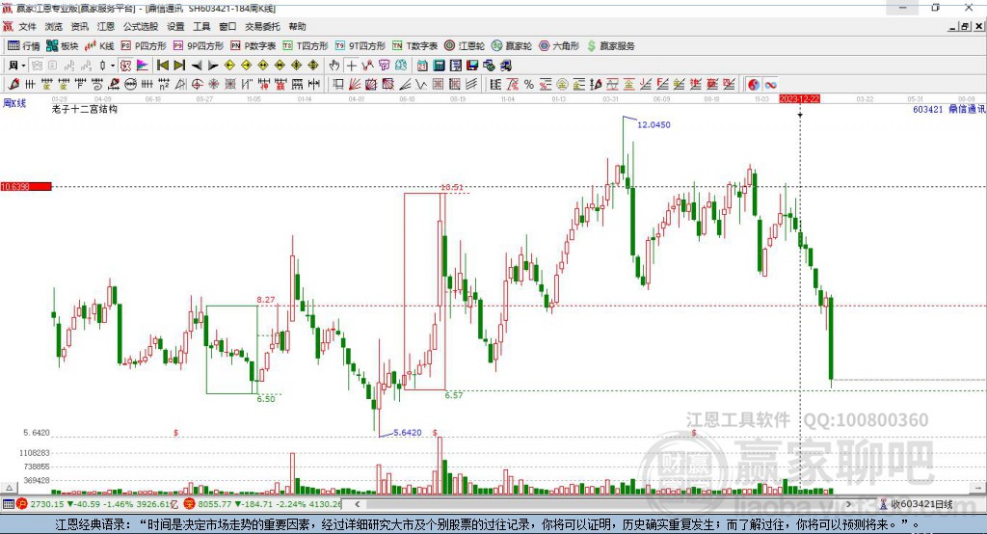Open the 资讯 menu

[79, 26]
